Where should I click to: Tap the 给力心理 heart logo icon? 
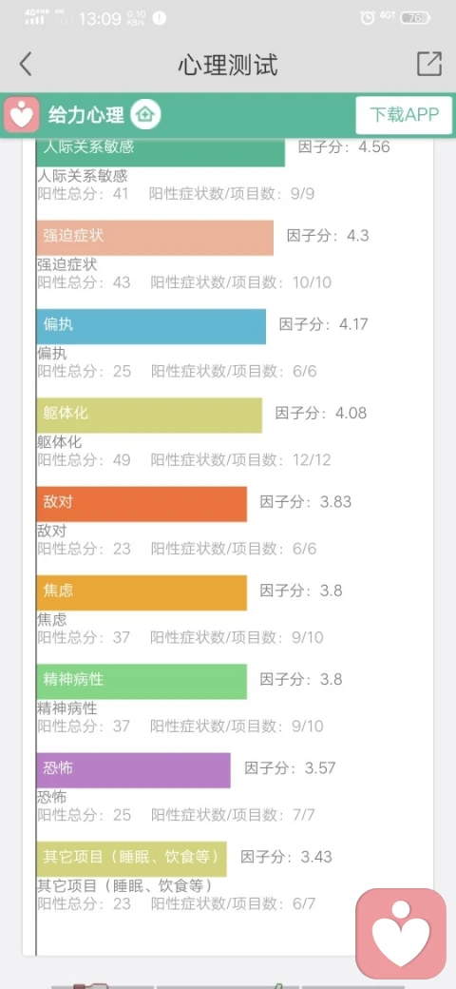click(x=22, y=115)
